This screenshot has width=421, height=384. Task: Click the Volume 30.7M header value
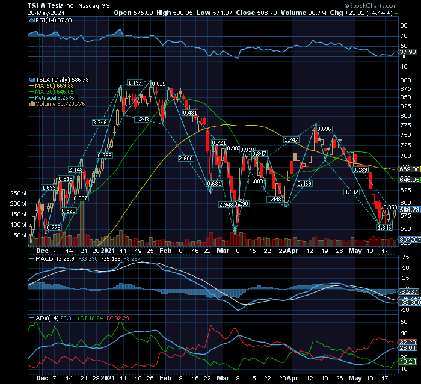click(x=303, y=13)
